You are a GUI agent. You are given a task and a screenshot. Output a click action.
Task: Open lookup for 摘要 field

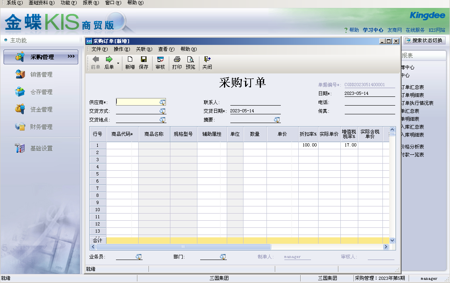click(x=277, y=120)
